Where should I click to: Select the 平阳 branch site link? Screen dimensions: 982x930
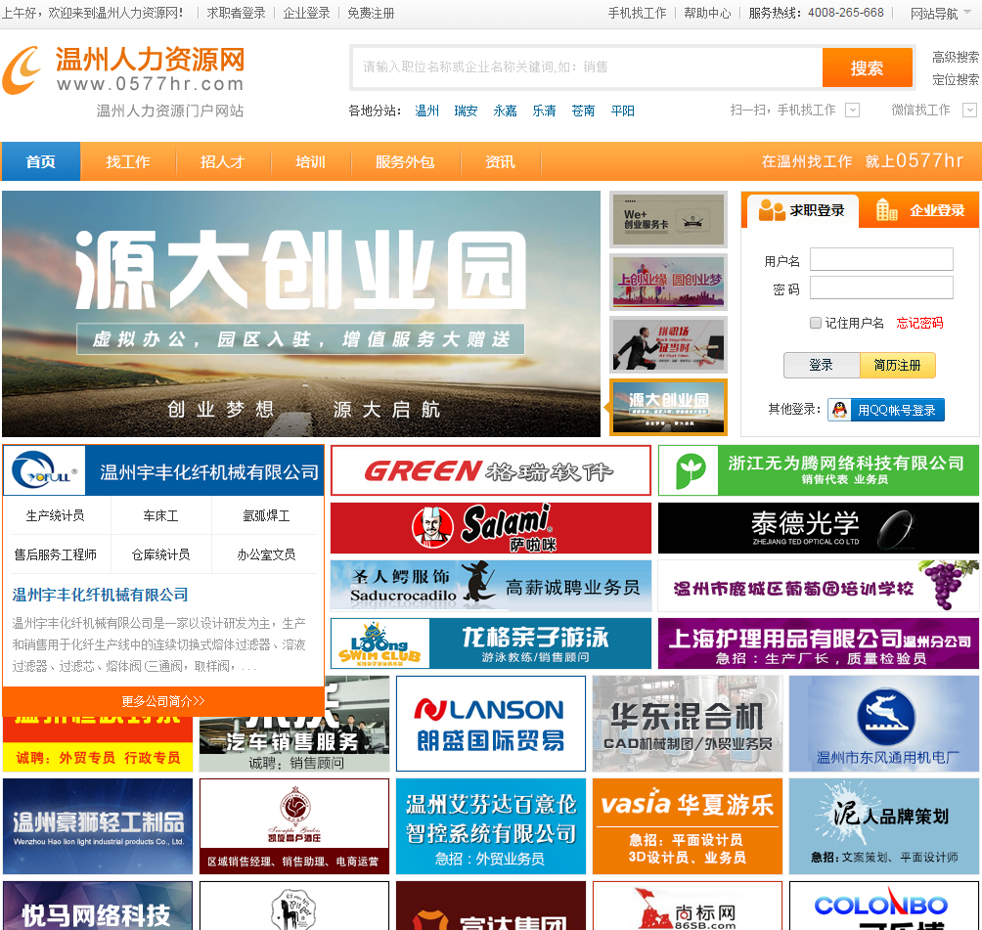coord(622,111)
